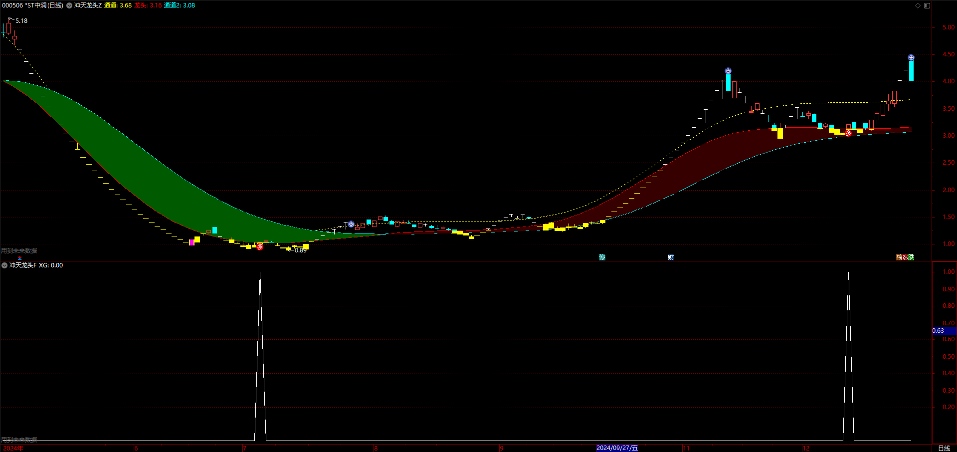The image size is (957, 452).
Task: Click the face icon above the November peak candle
Action: click(728, 71)
